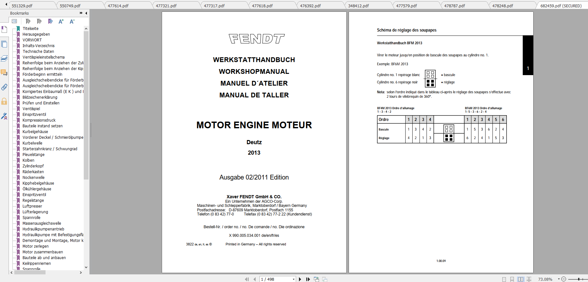Screen dimensions: 588x282
Task: Switch to single page view mode
Action: point(504,279)
